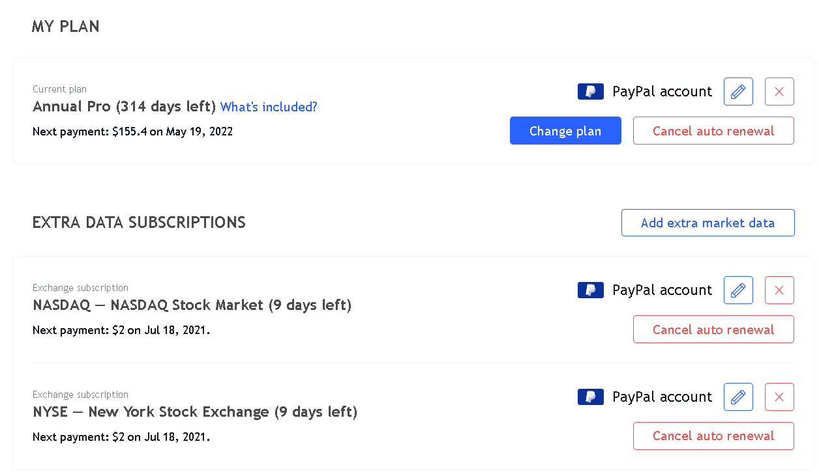This screenshot has width=819, height=476.
Task: Click the Annual Pro next payment text
Action: (x=132, y=132)
